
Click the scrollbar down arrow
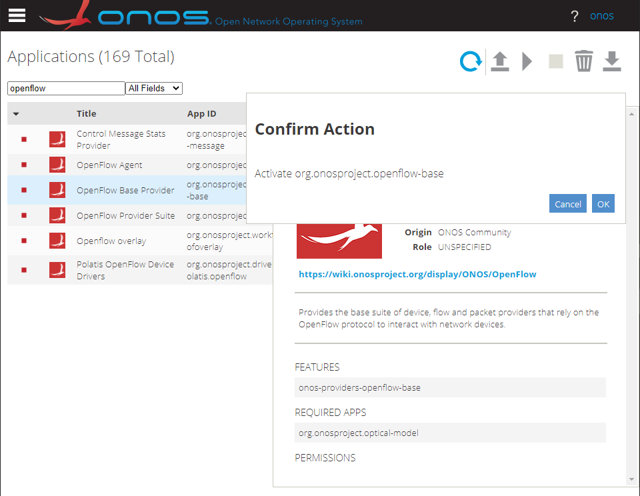[x=631, y=480]
